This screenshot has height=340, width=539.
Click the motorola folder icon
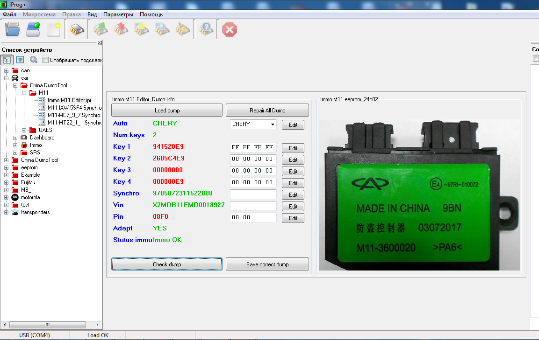coord(15,197)
